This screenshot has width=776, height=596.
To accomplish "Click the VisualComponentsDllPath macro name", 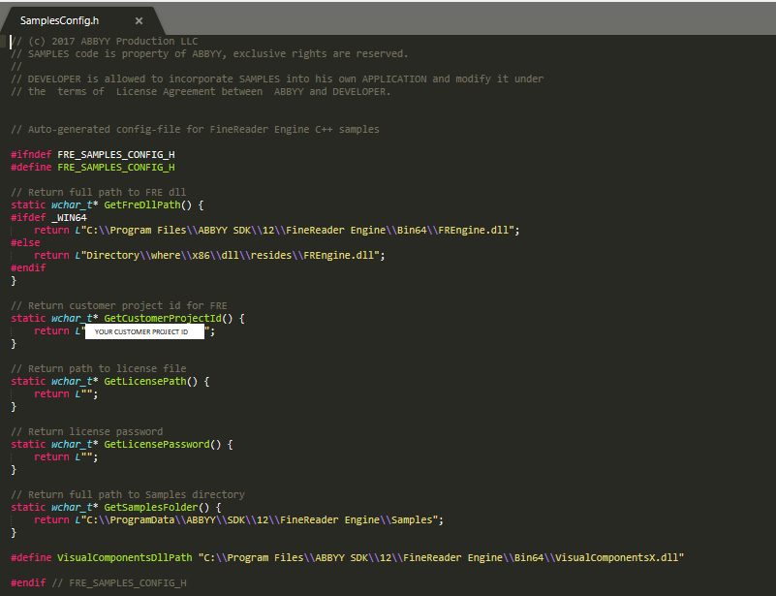I will pos(123,557).
